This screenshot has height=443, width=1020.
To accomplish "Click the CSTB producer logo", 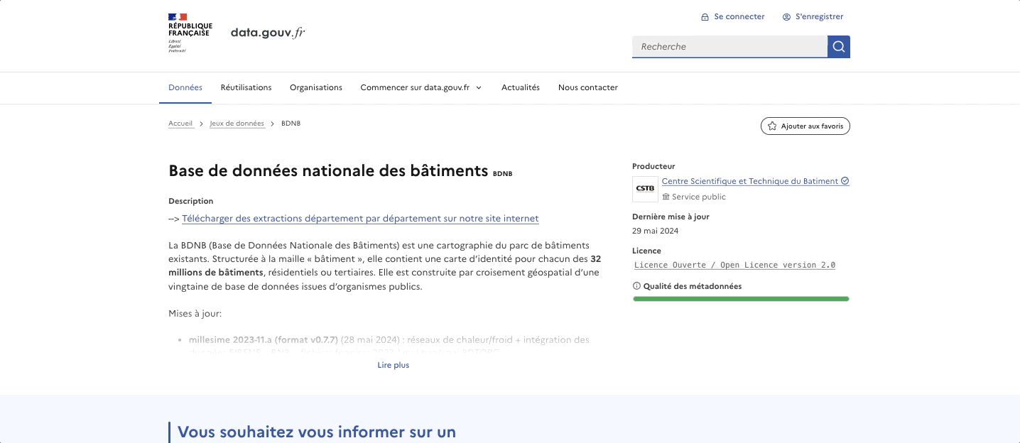I will (x=645, y=189).
